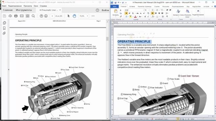Toggle underline formatting in Word
The height and width of the screenshot is (121, 216).
133,13
